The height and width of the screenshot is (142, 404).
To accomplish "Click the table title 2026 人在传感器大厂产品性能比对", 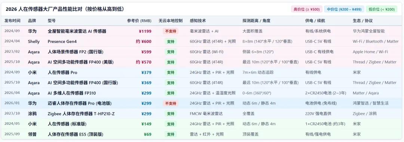I will coord(65,9).
